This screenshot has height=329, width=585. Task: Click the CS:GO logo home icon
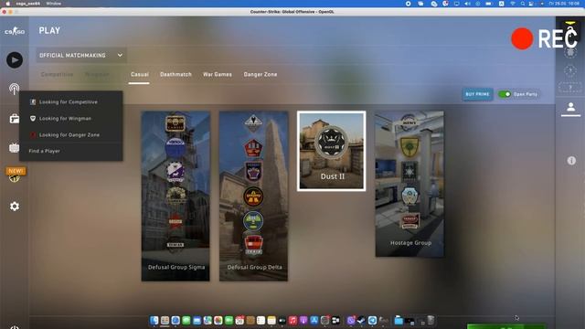click(x=15, y=31)
